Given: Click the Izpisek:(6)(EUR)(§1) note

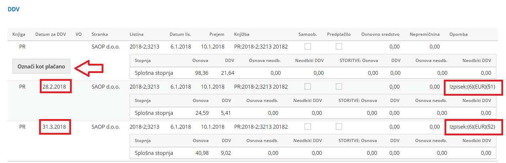Looking at the screenshot, I should (472, 86).
